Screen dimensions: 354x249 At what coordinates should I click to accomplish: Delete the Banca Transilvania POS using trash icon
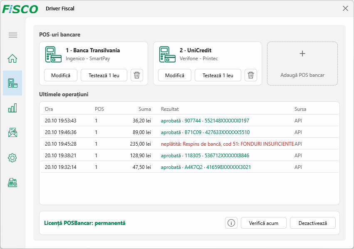(137, 75)
